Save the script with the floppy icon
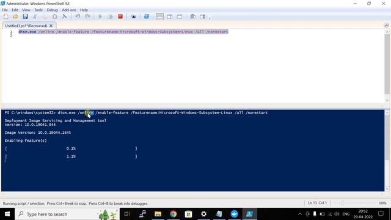 pyautogui.click(x=25, y=16)
